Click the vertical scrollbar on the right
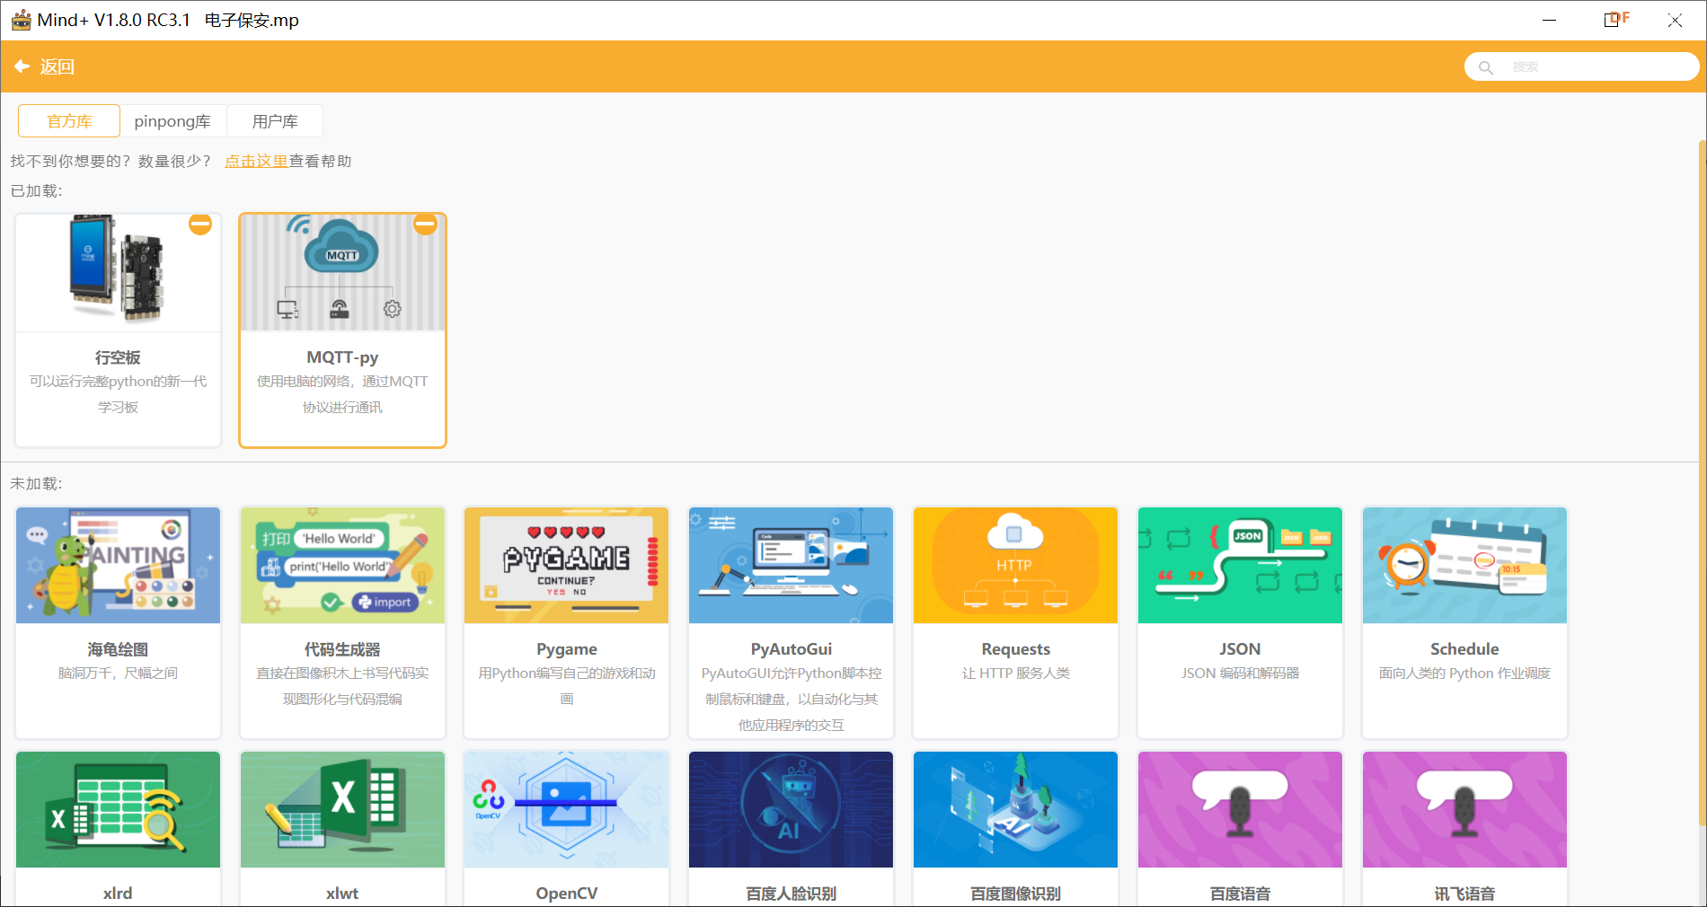Viewport: 1707px width, 907px height. tap(1702, 485)
